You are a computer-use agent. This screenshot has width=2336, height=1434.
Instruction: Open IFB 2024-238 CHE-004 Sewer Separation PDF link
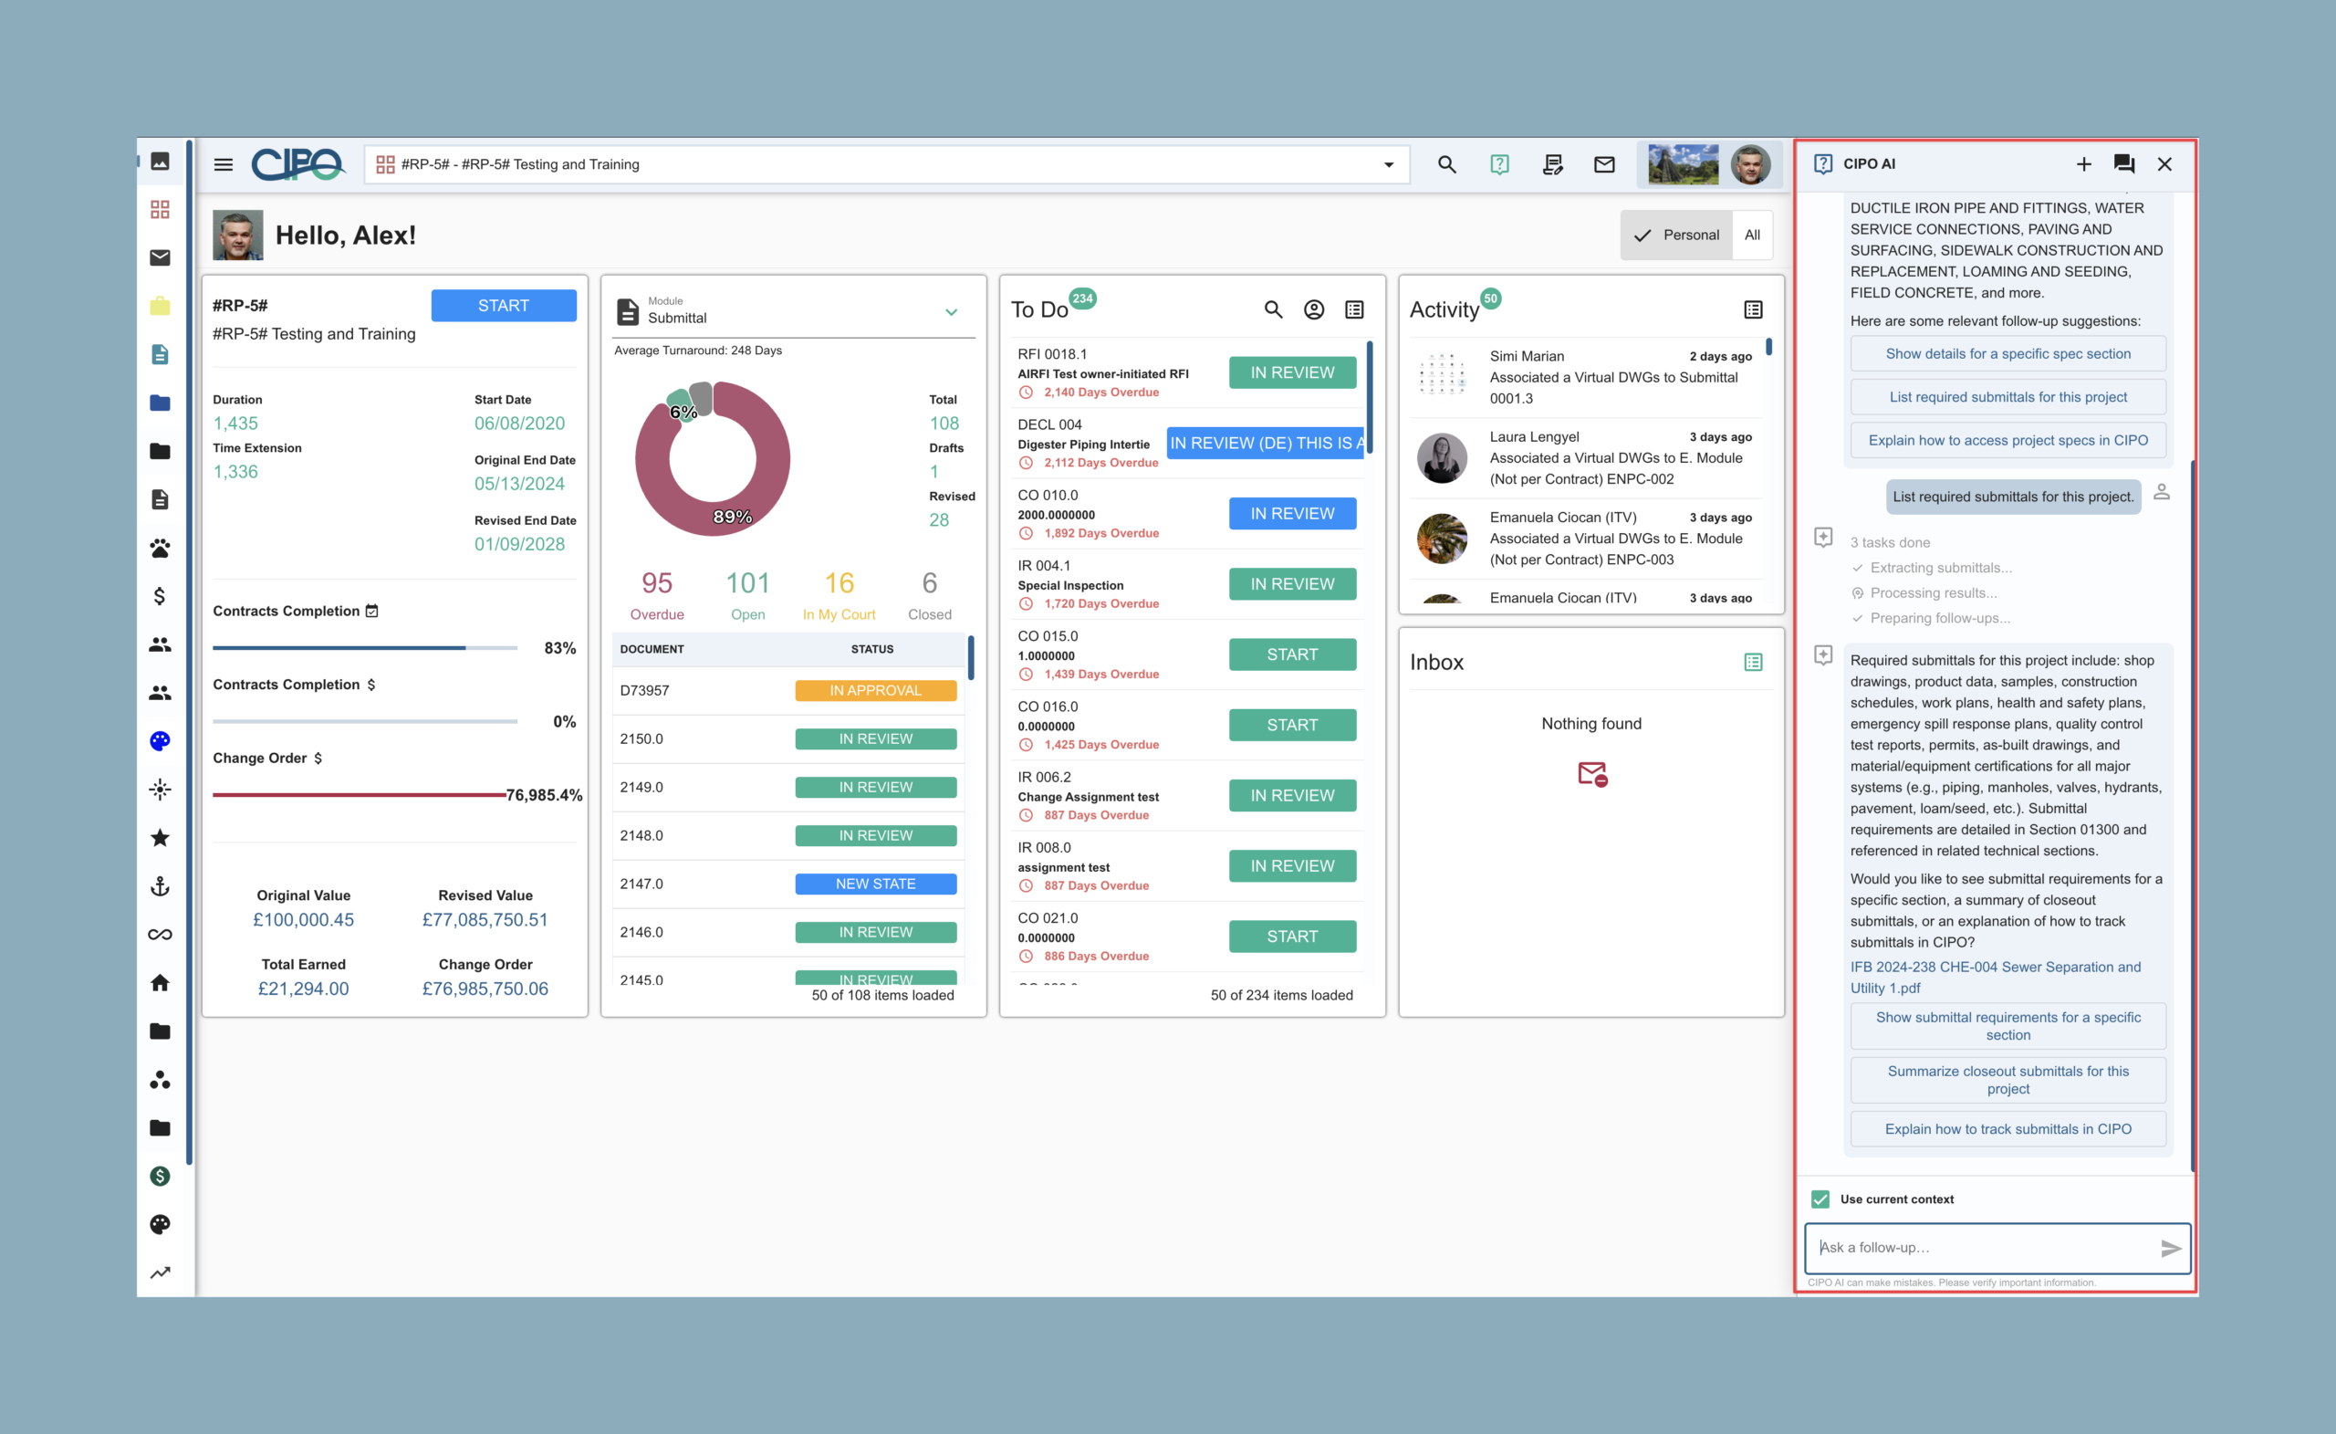tap(1995, 977)
